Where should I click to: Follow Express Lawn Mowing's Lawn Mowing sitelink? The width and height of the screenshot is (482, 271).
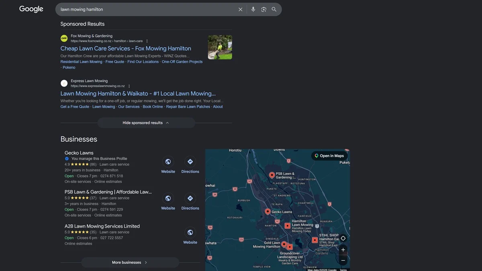104,107
